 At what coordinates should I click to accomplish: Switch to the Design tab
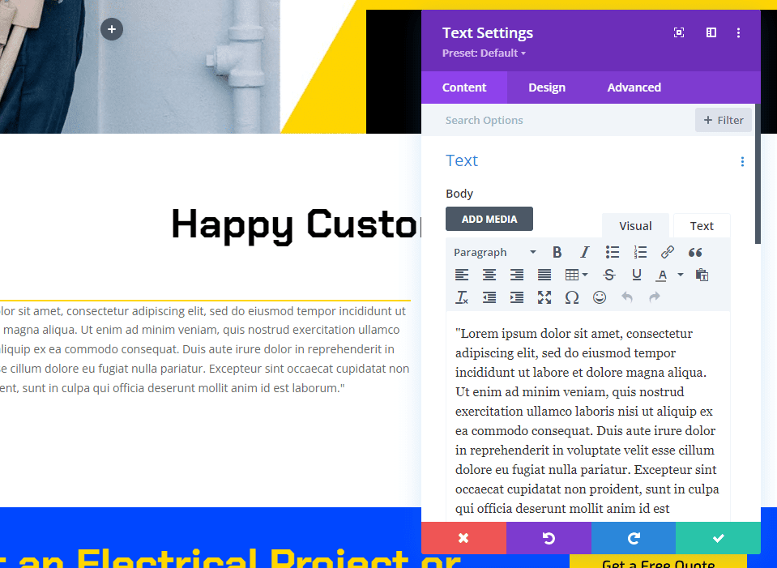547,87
